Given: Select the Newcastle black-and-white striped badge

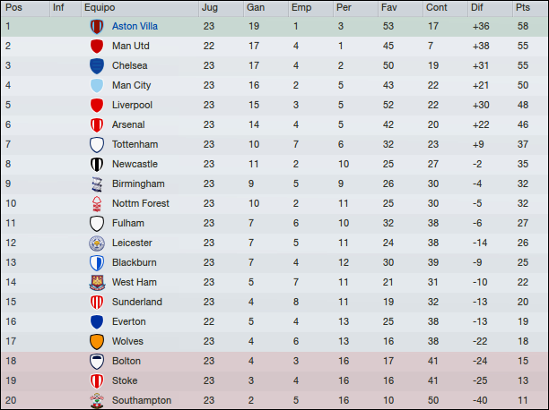Looking at the screenshot, I should pyautogui.click(x=97, y=165).
